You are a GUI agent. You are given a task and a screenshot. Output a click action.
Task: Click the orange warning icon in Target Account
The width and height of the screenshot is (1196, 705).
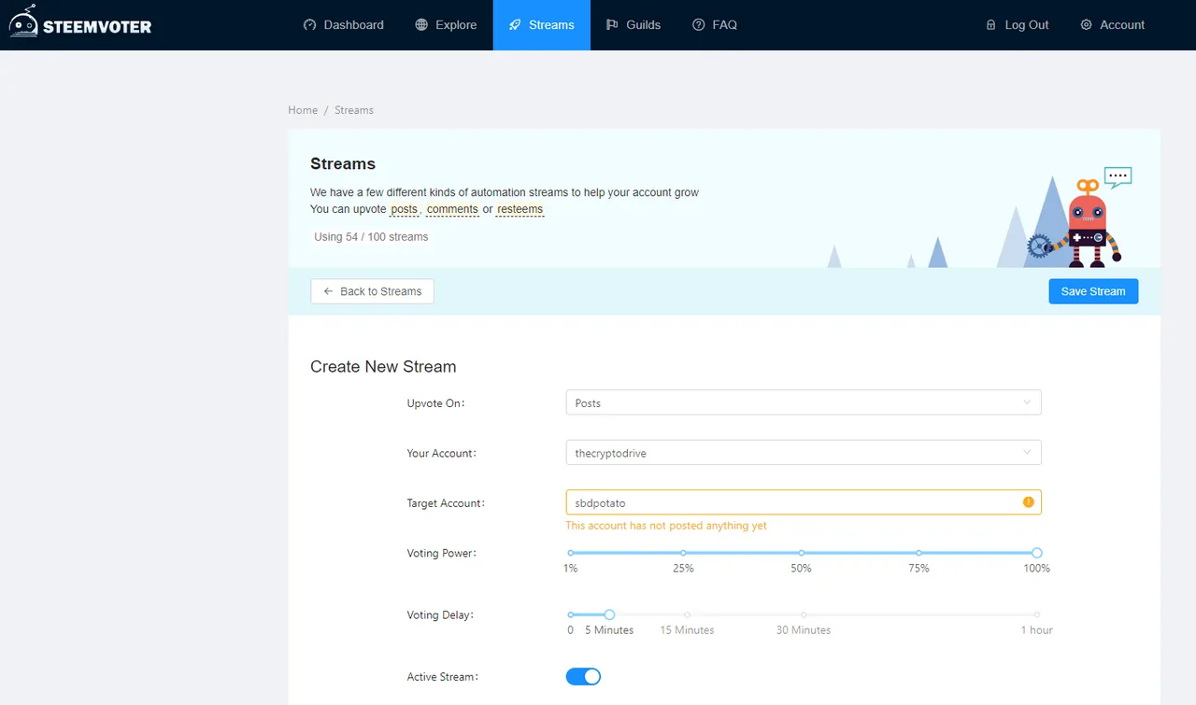(x=1028, y=502)
